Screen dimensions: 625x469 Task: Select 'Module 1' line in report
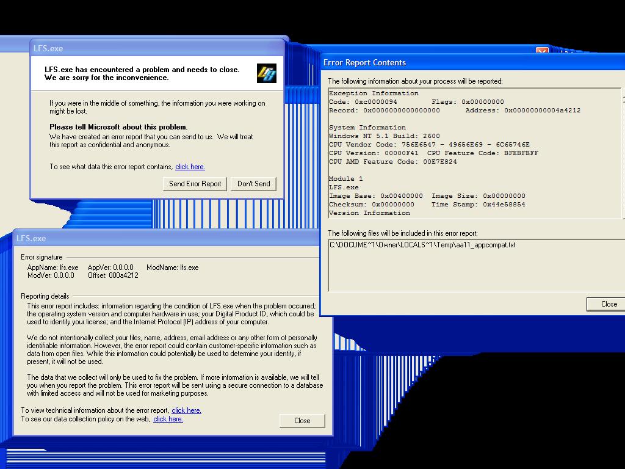click(x=346, y=179)
